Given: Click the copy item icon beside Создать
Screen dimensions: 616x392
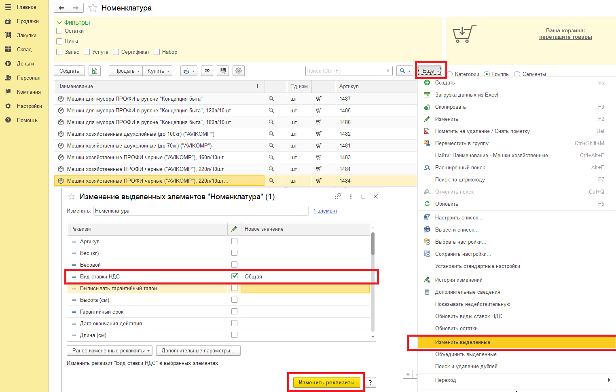Looking at the screenshot, I should pyautogui.click(x=94, y=71).
